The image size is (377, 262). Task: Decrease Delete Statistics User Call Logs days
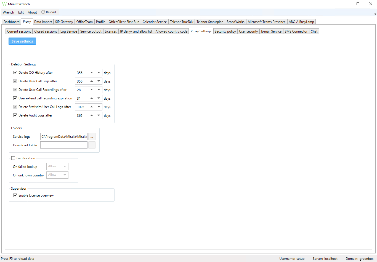click(x=99, y=107)
